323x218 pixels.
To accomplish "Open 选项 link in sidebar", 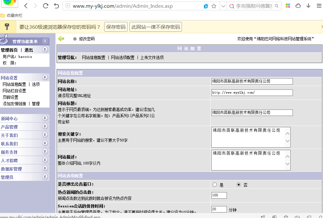I will [36, 84].
